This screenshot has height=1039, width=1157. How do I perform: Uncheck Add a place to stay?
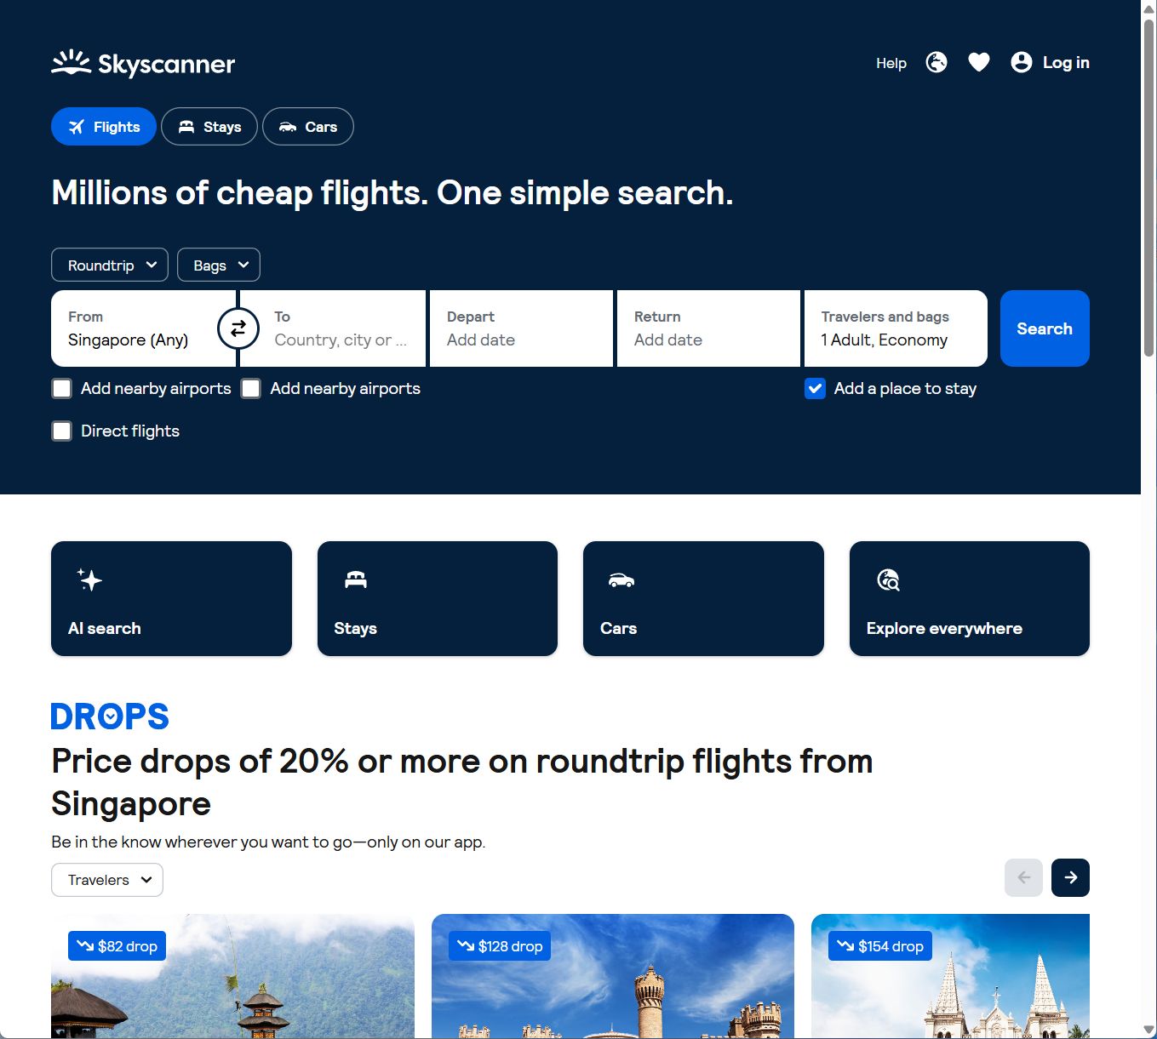coord(815,389)
